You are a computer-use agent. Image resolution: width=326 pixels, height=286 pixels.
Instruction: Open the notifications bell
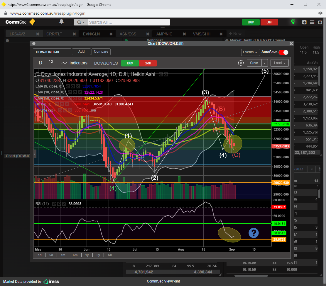(61, 22)
